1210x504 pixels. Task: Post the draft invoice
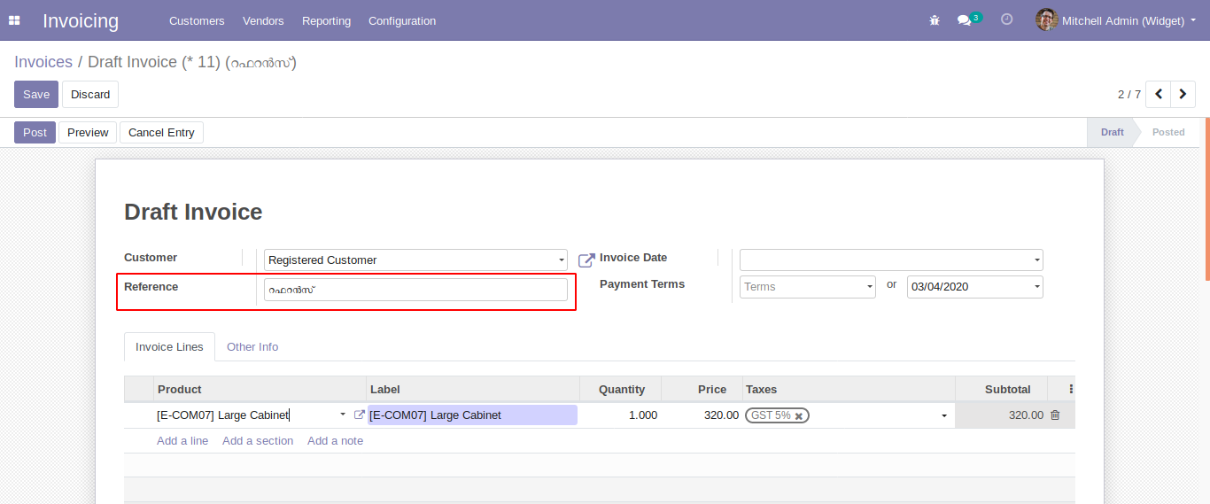click(35, 132)
